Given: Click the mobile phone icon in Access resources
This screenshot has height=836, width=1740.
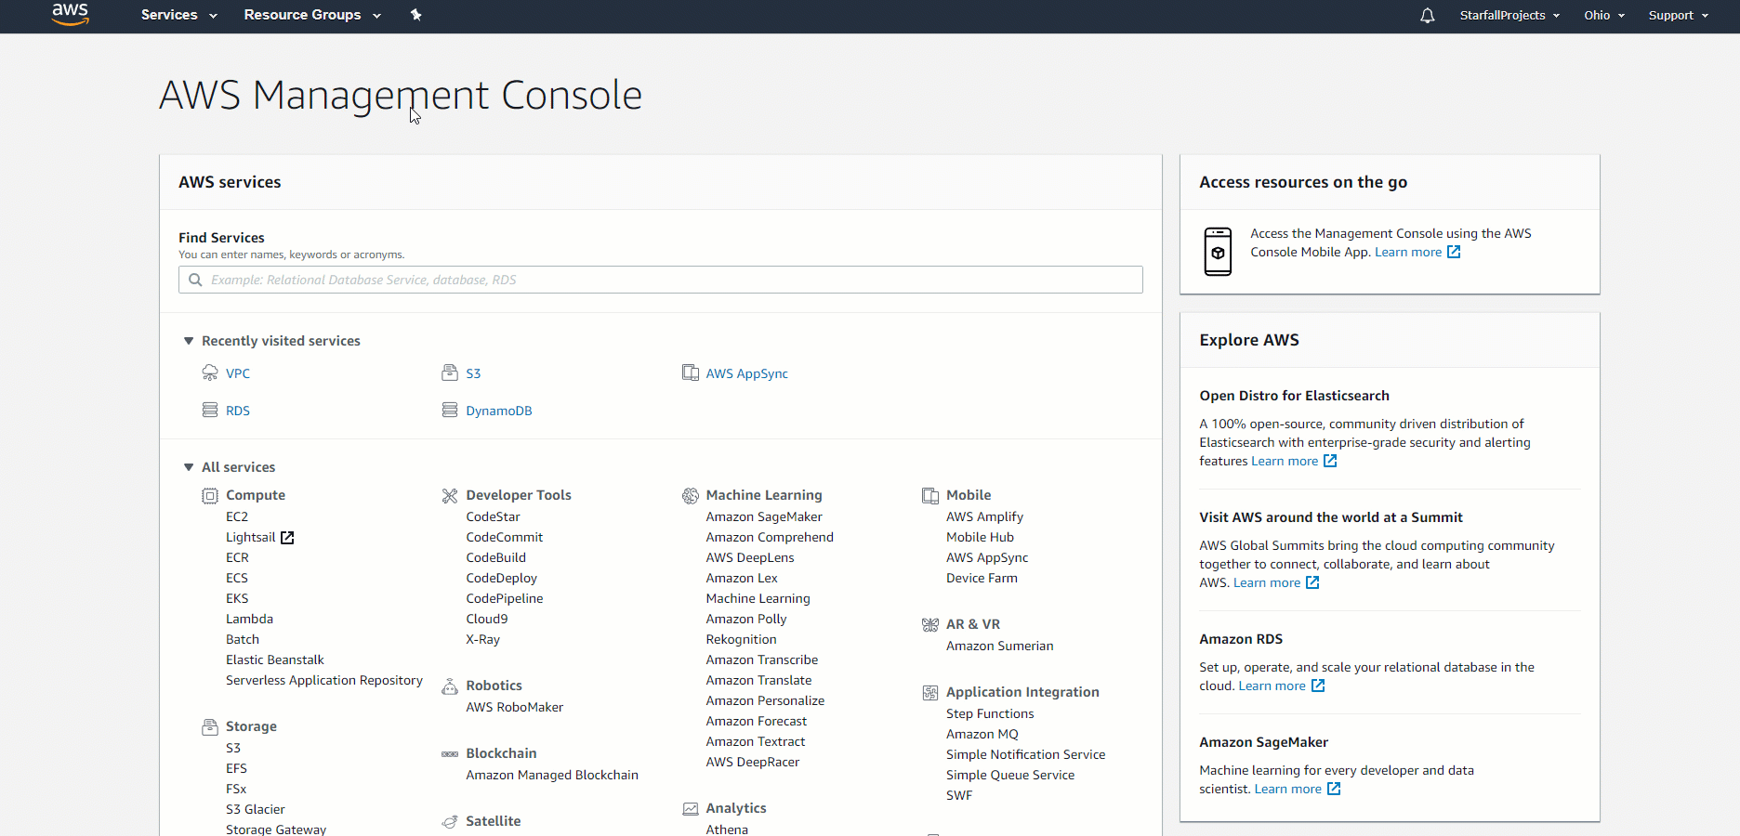Looking at the screenshot, I should [x=1218, y=252].
